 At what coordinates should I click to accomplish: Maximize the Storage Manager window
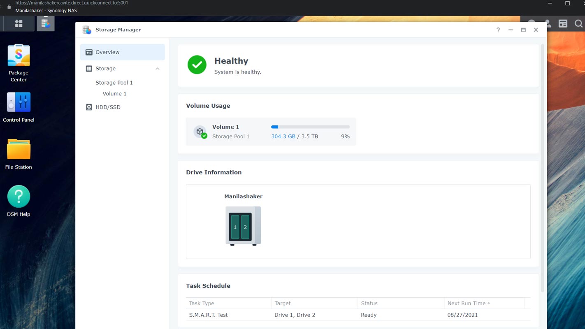[523, 30]
